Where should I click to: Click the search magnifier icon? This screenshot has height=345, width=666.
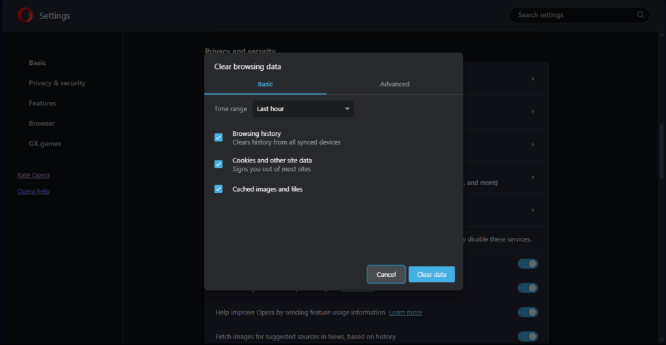pyautogui.click(x=641, y=15)
